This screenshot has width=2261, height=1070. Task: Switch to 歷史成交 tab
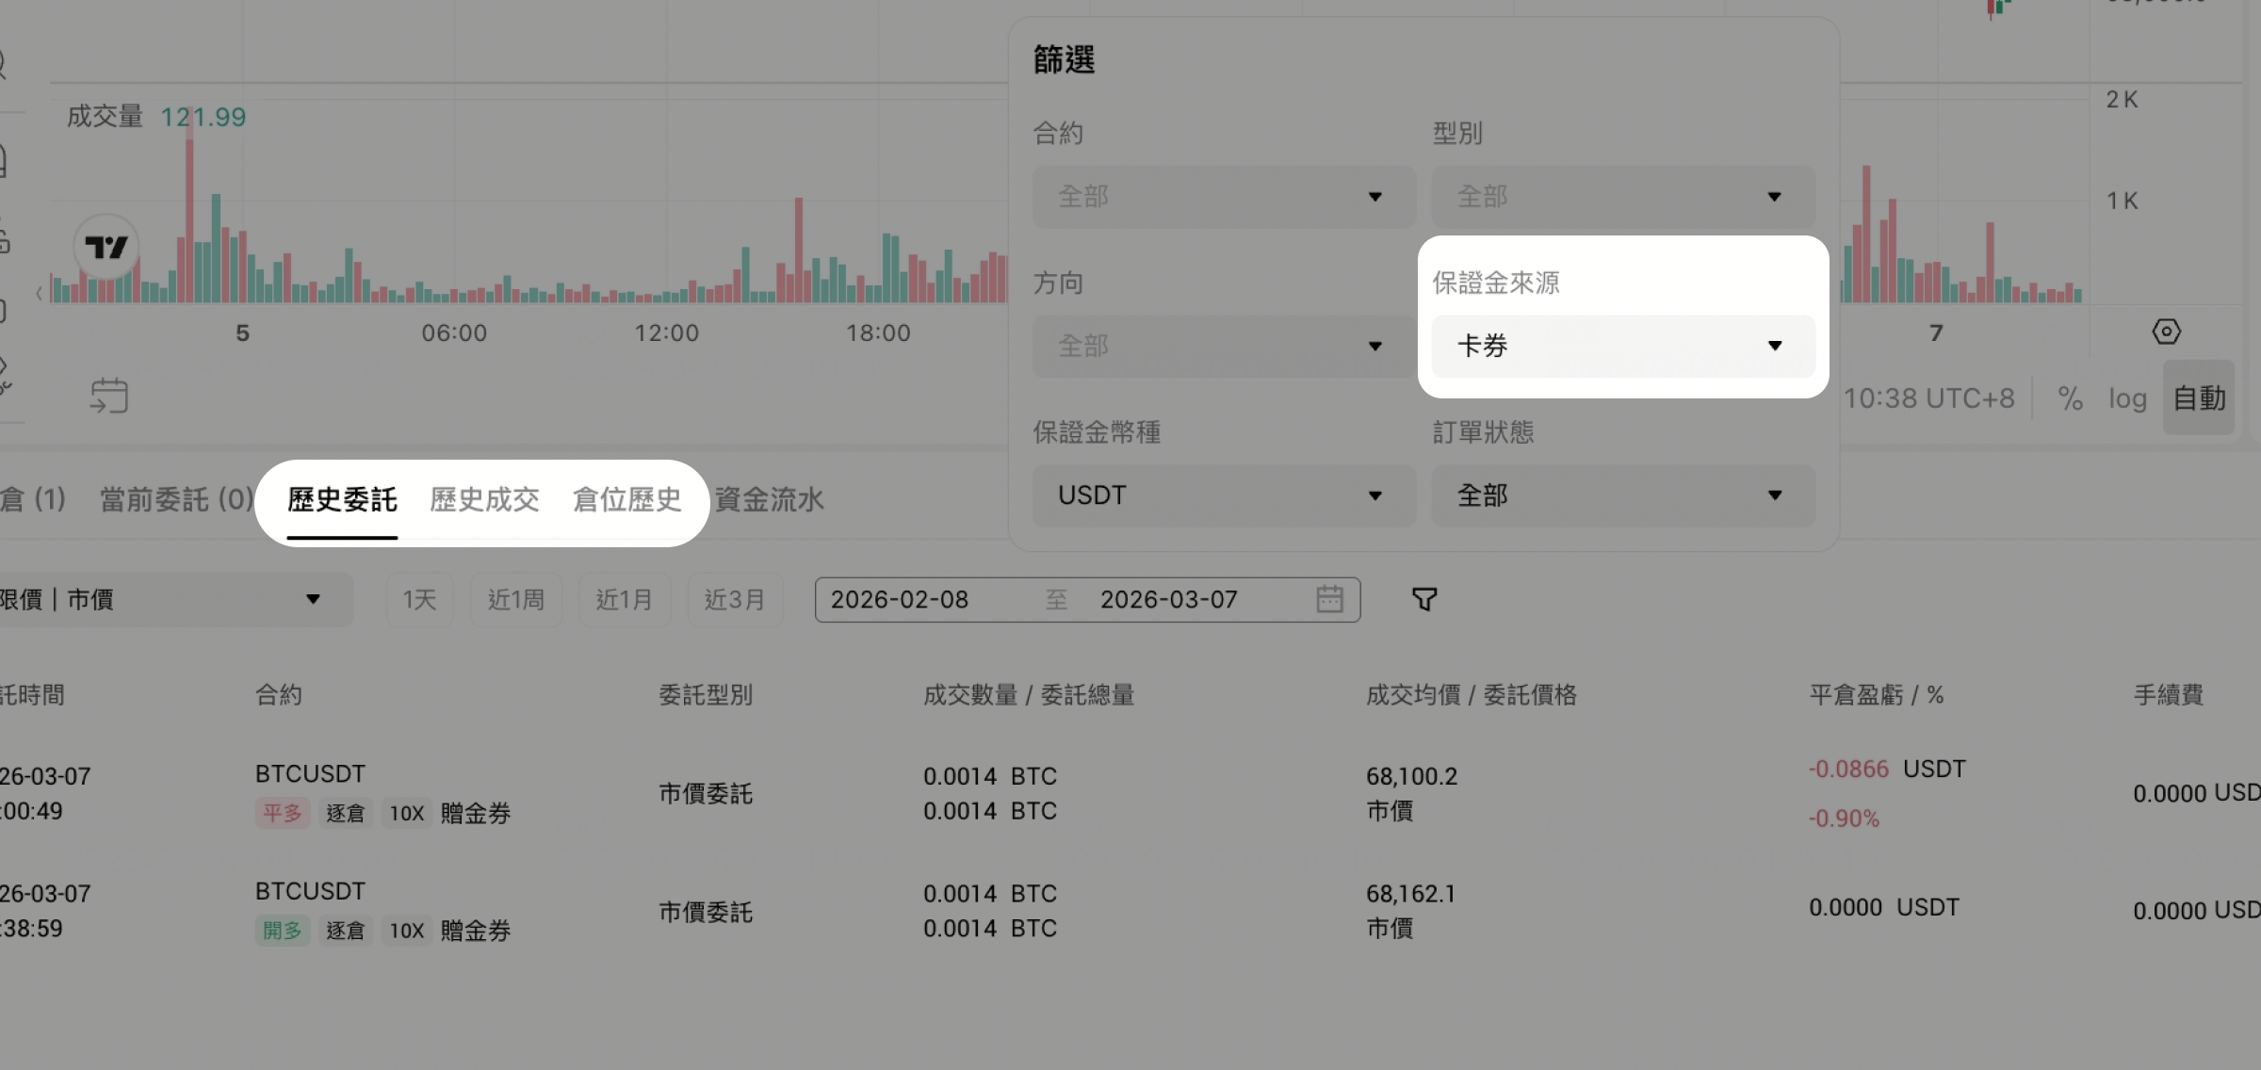[x=484, y=499]
